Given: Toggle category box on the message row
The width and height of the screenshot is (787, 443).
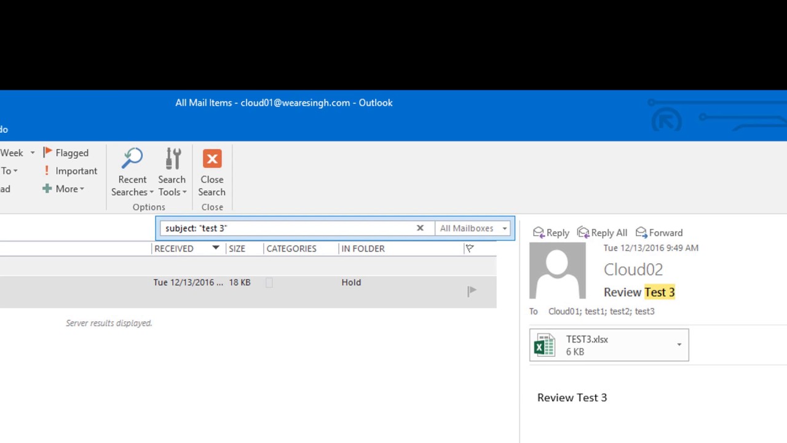Looking at the screenshot, I should point(269,282).
